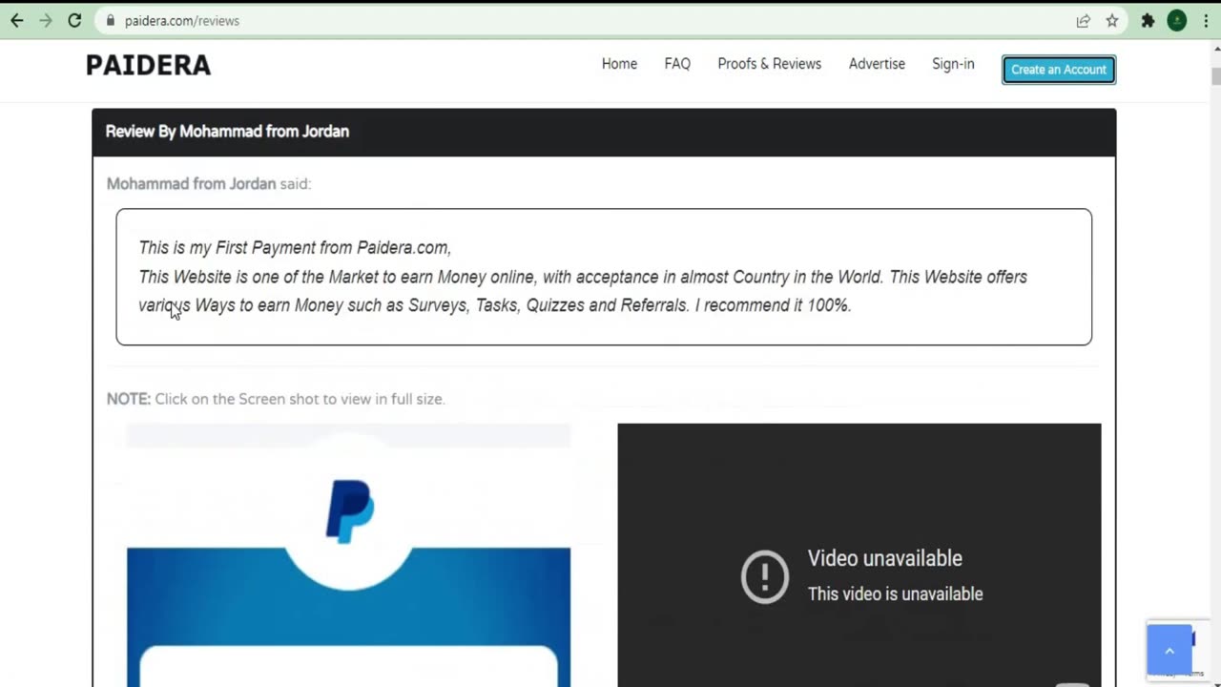Open the Advertise nav item
The width and height of the screenshot is (1221, 687).
click(877, 64)
